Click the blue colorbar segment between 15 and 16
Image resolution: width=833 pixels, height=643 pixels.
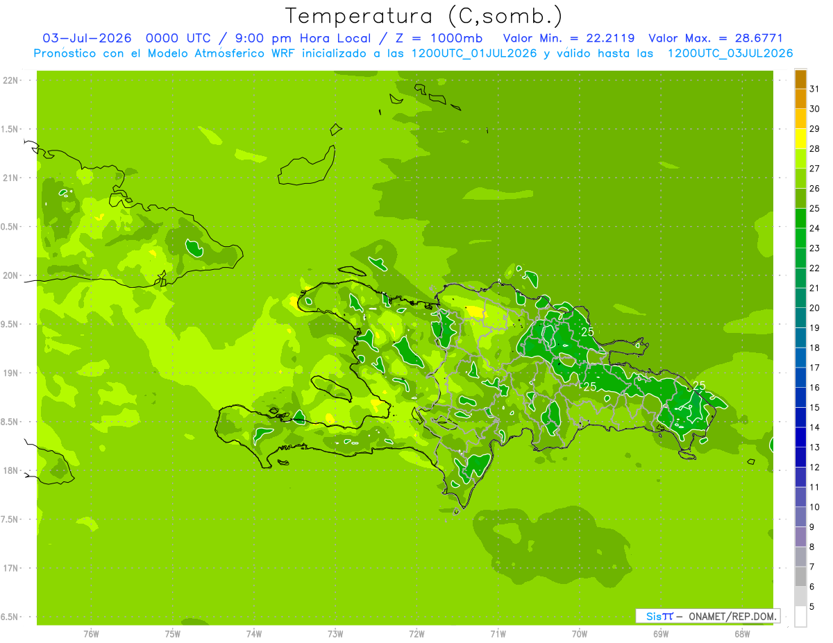pyautogui.click(x=800, y=397)
